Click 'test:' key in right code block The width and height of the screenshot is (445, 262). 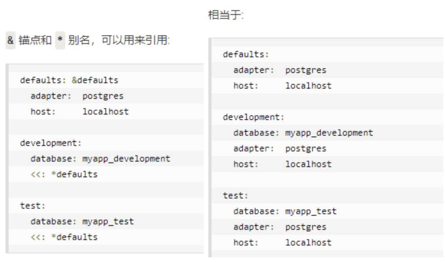tap(235, 195)
